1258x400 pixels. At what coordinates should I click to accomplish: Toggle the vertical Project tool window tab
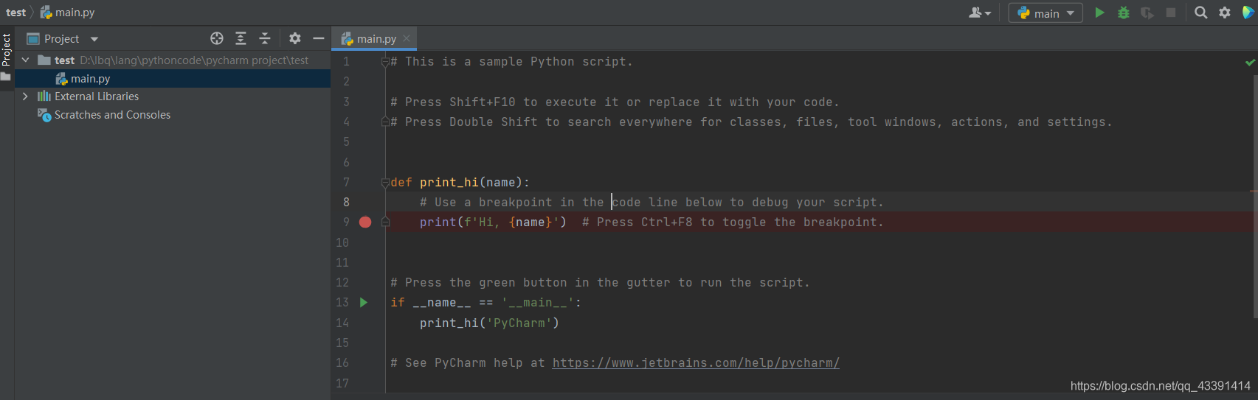point(6,50)
